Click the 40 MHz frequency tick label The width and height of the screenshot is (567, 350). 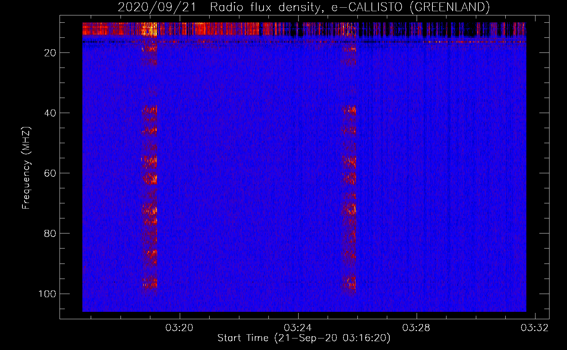click(50, 113)
